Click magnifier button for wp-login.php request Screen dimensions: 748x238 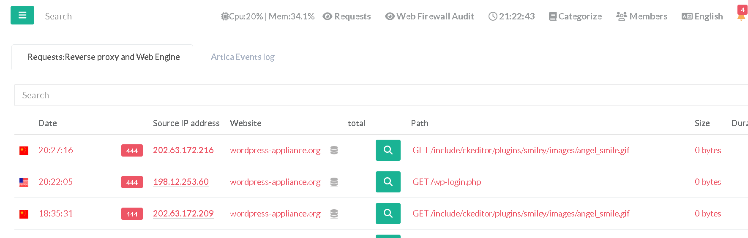pyautogui.click(x=388, y=182)
